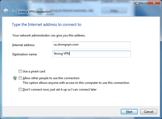Viewport: 162px width, 119px height.
Task: Go back using the round arrow button
Action: pyautogui.click(x=6, y=11)
